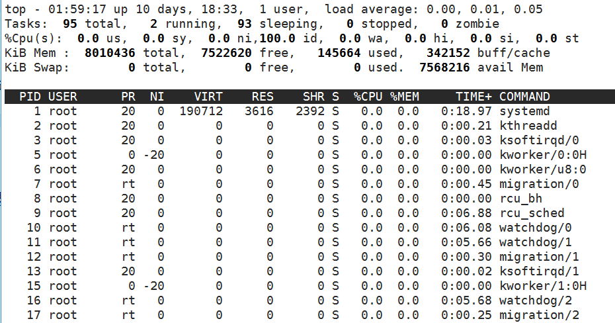Click the 145664 used memory value
The image size is (615, 323).
click(x=339, y=53)
